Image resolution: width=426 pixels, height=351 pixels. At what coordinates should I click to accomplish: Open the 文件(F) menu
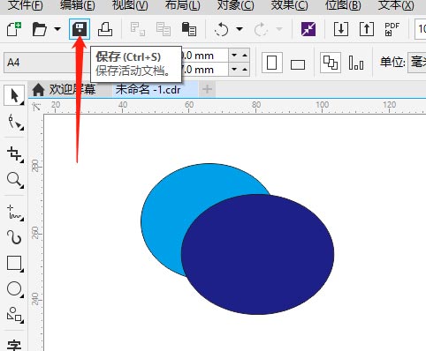(26, 5)
